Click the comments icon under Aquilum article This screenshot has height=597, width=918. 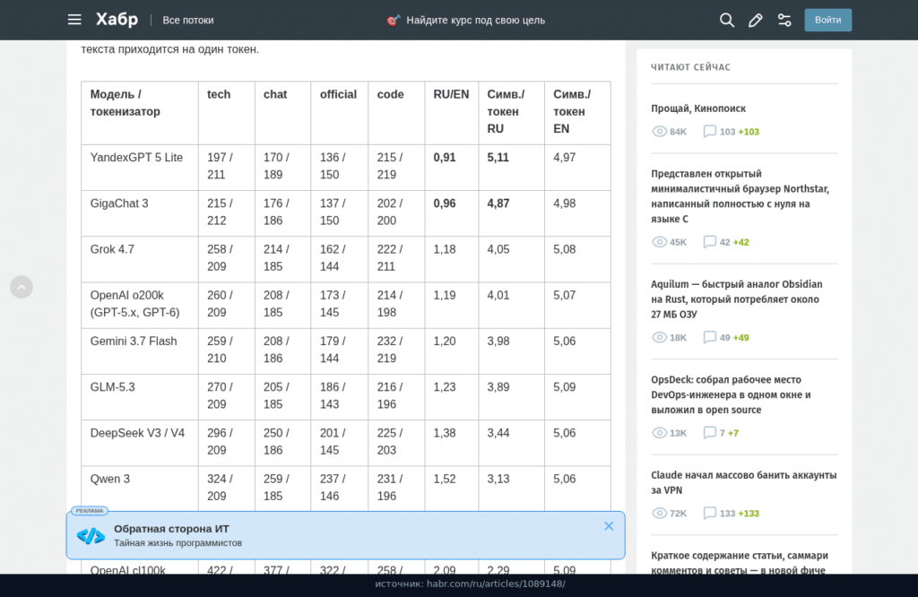coord(710,337)
